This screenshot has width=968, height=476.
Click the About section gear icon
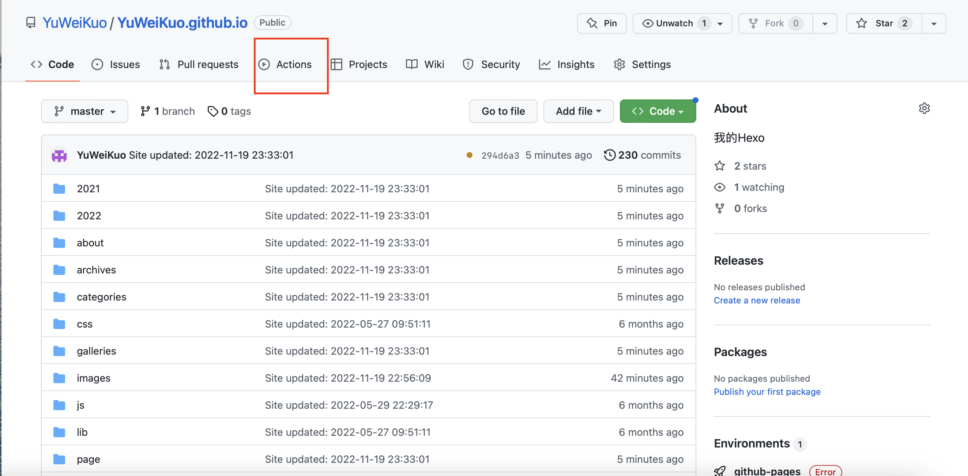point(924,109)
